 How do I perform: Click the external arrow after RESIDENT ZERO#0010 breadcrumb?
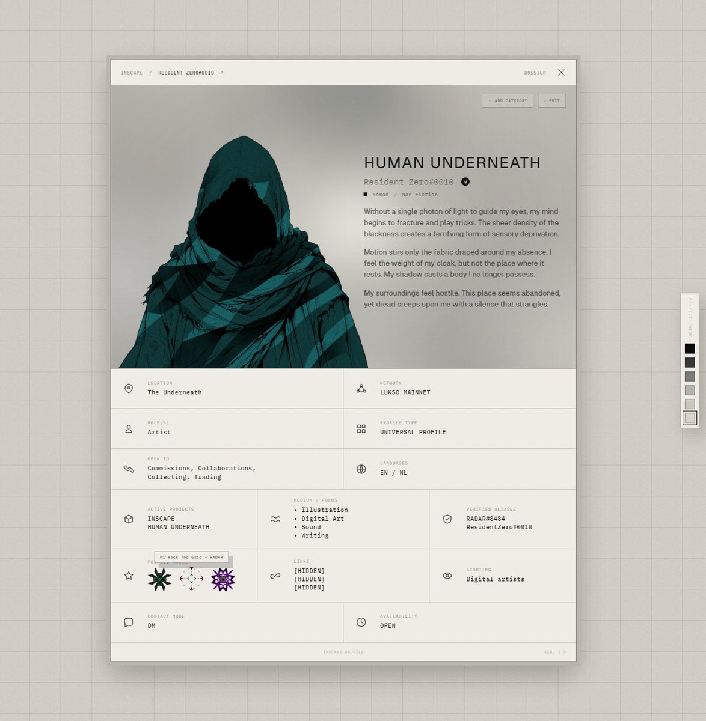click(221, 73)
